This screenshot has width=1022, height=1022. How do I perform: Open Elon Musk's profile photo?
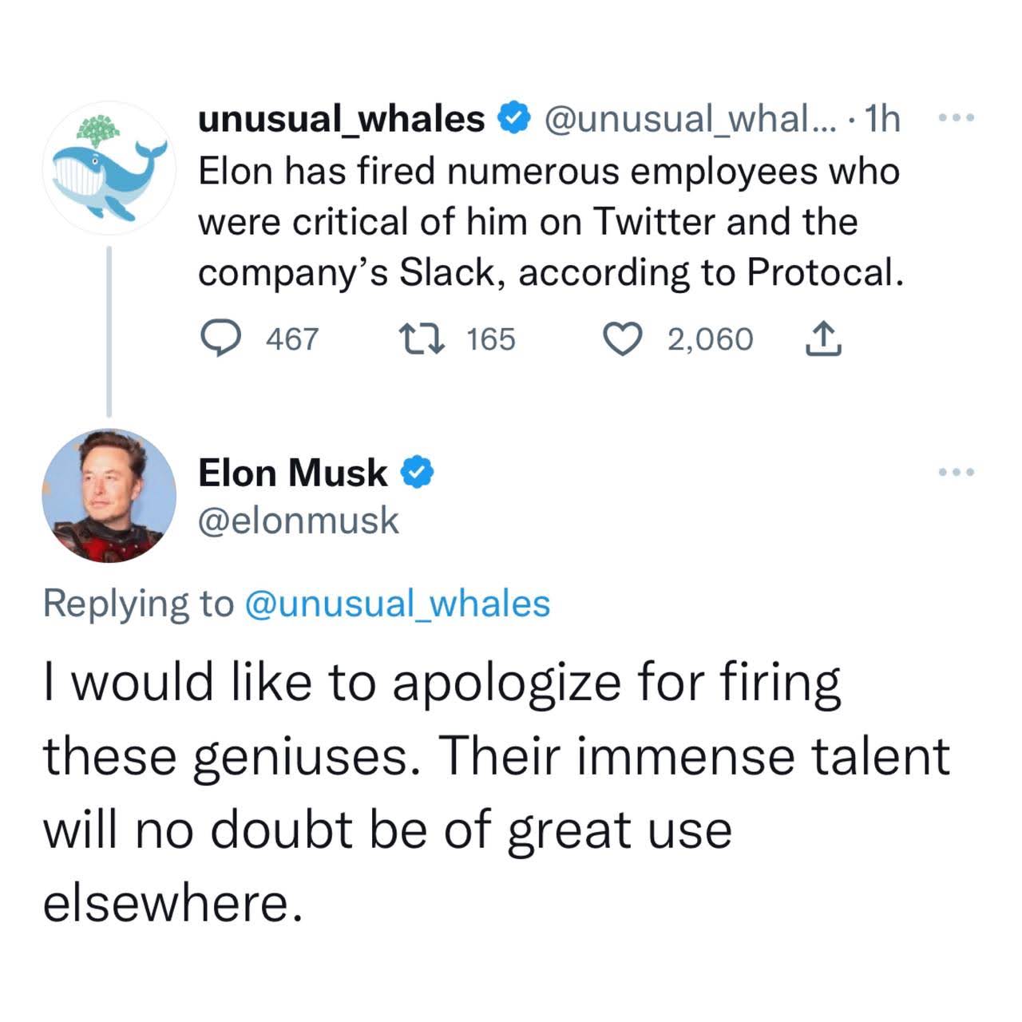[109, 496]
